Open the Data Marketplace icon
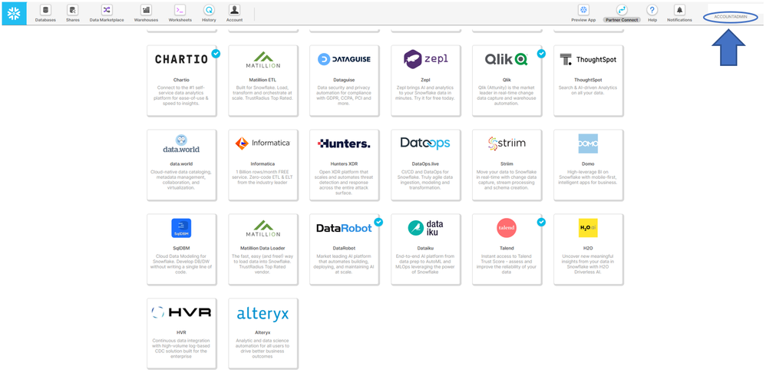 (x=107, y=10)
